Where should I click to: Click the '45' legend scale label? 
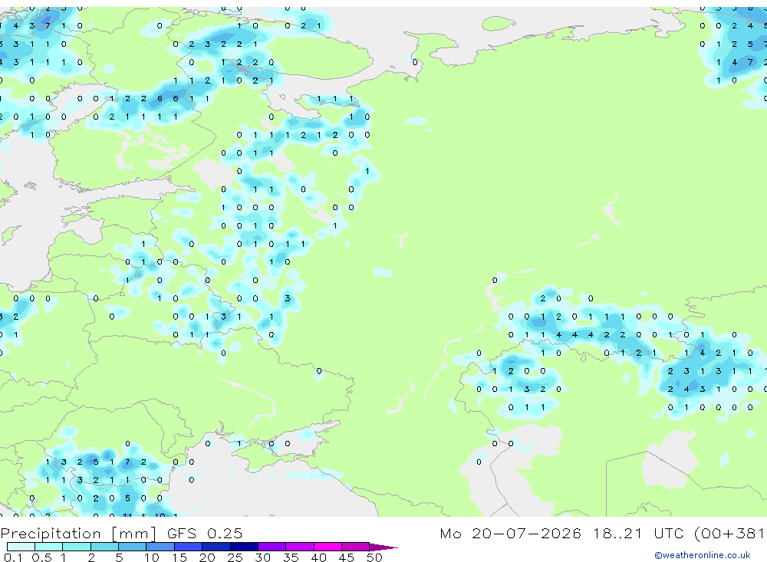pos(347,557)
